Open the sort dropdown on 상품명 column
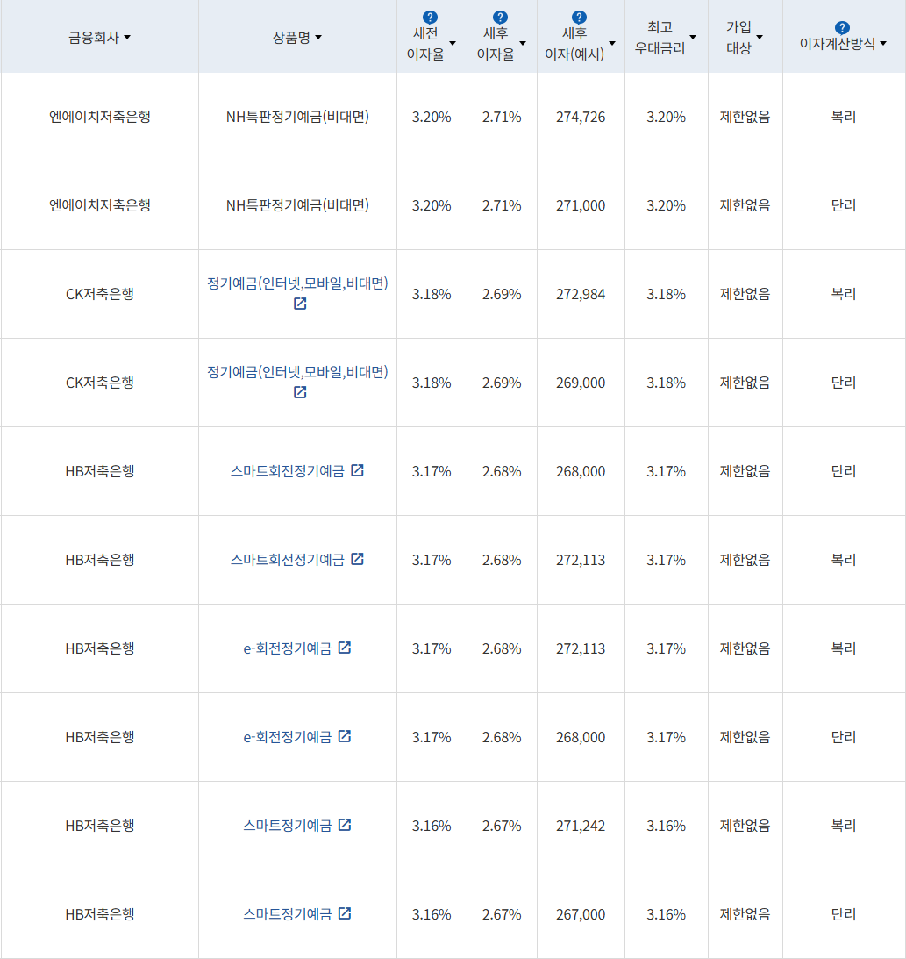906x959 pixels. [x=319, y=37]
